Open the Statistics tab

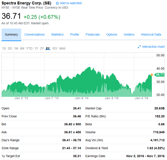[57, 35]
